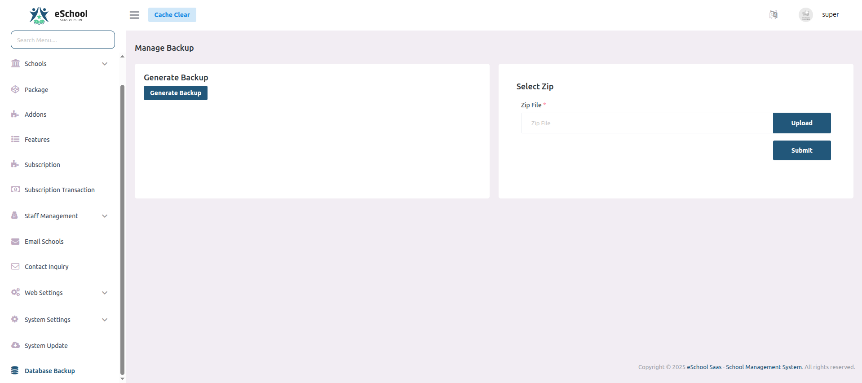Click the Schools building icon
The width and height of the screenshot is (862, 383).
point(15,63)
